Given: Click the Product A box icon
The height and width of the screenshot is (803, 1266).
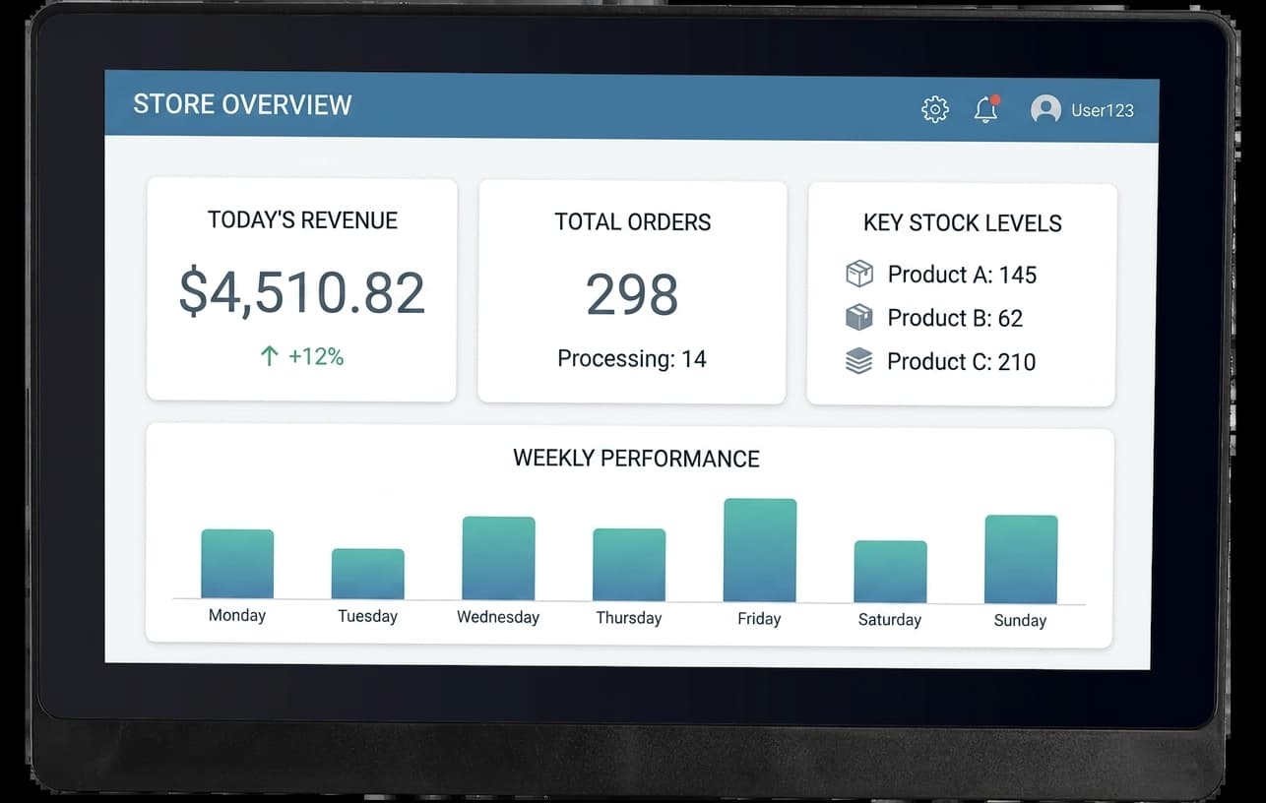Looking at the screenshot, I should pyautogui.click(x=859, y=274).
